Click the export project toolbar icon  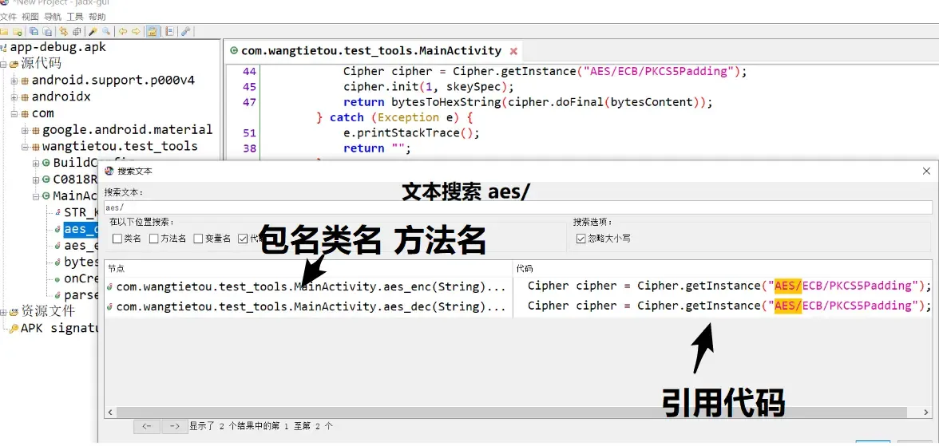(x=46, y=31)
